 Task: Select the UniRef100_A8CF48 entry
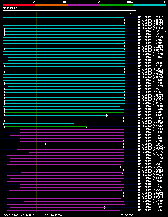[151, 26]
